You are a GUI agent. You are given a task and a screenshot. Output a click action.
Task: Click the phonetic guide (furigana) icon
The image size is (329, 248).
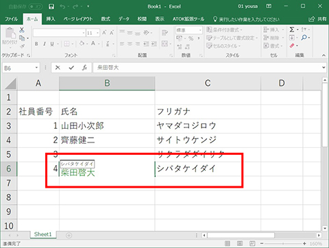click(x=108, y=43)
